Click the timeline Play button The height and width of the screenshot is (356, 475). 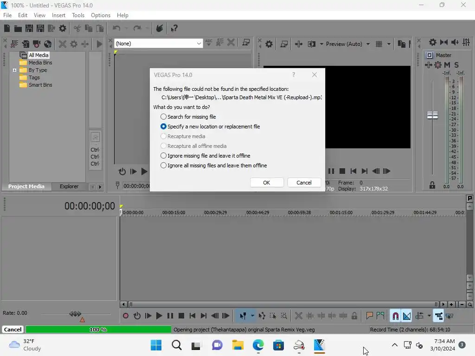159,316
